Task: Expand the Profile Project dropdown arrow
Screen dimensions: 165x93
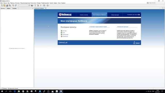Action: [x=49, y=5]
